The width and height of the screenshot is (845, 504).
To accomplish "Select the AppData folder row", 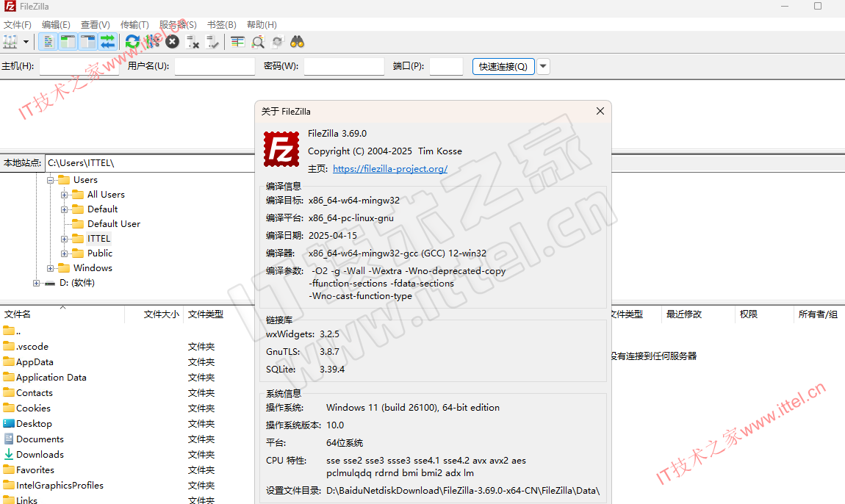I will coord(127,362).
